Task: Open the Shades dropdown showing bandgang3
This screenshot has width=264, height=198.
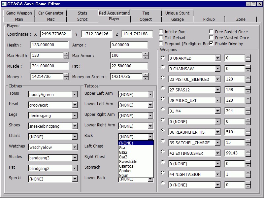Action: click(x=75, y=158)
